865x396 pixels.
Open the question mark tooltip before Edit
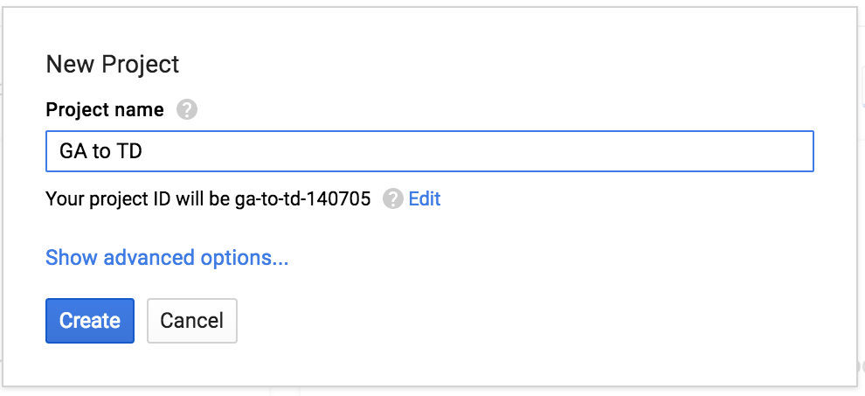click(x=393, y=199)
